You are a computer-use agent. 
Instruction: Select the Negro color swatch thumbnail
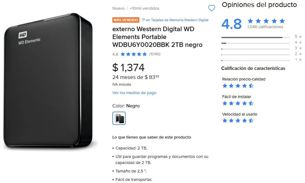[x=119, y=118]
